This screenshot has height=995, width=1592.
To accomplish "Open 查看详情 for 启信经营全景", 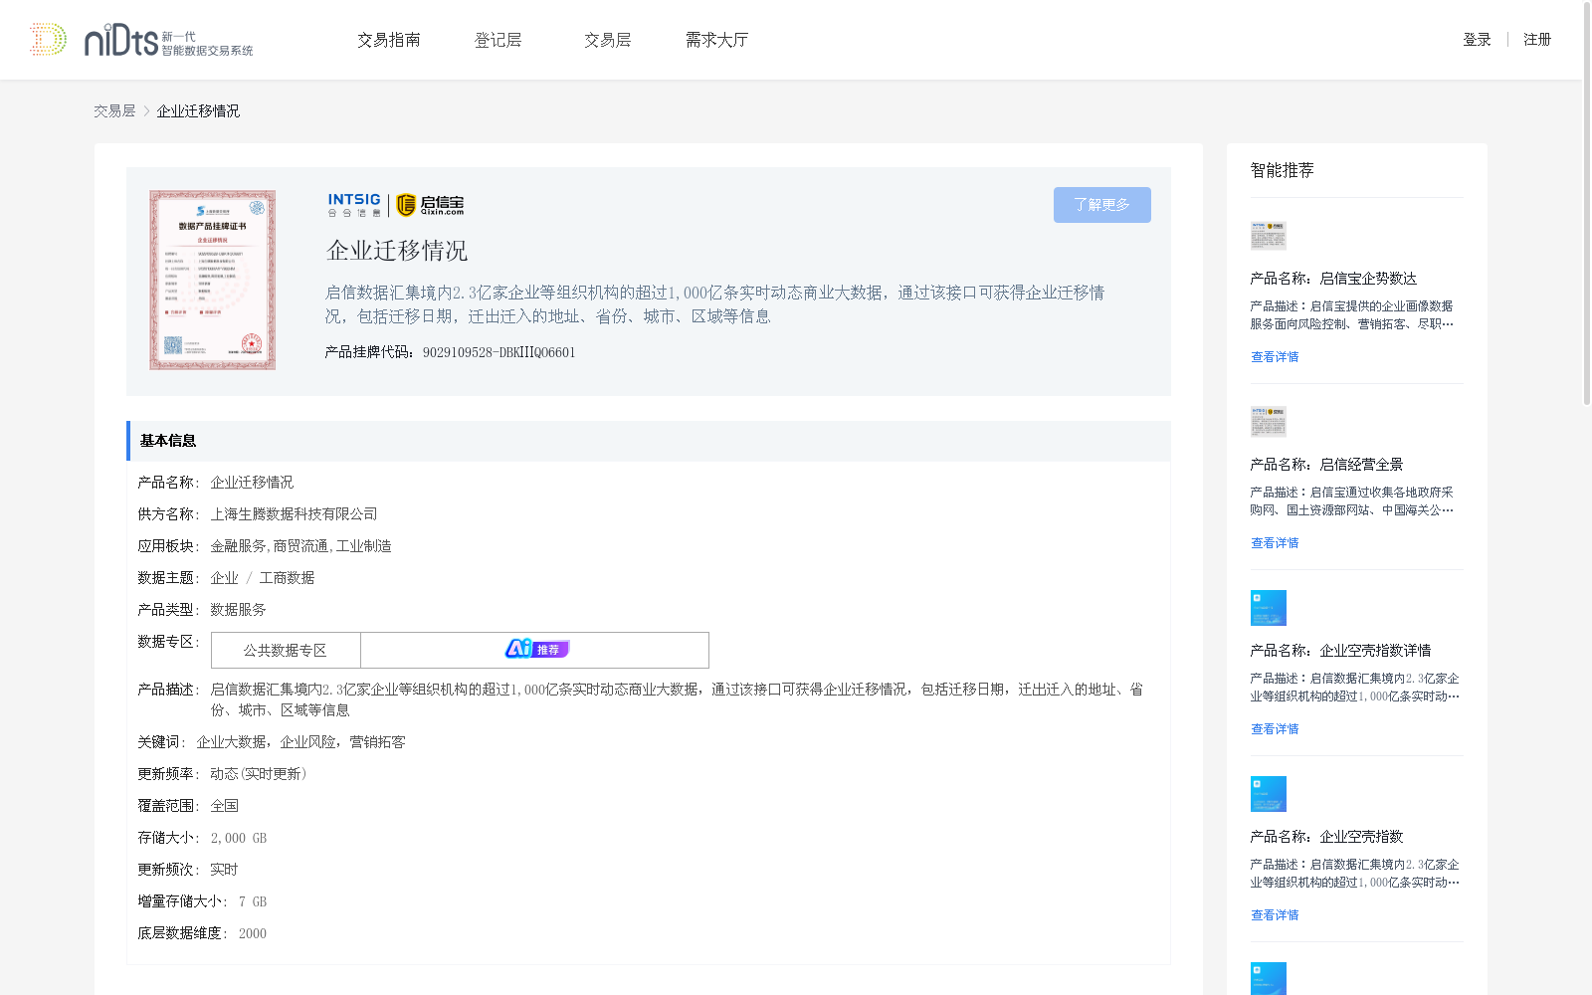I will point(1275,543).
